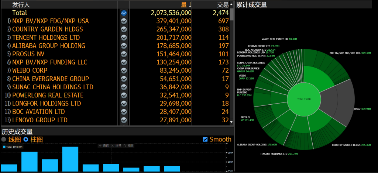Click chart icon beside PROSUS NV
The image size is (378, 173).
(124, 54)
